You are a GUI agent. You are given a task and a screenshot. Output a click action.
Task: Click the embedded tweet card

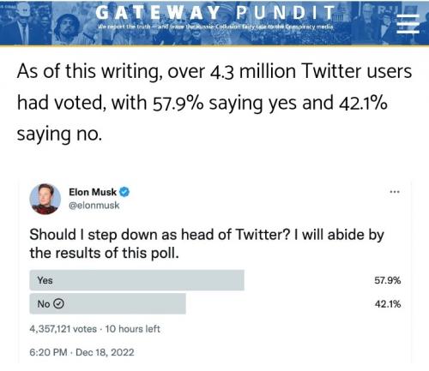[215, 272]
